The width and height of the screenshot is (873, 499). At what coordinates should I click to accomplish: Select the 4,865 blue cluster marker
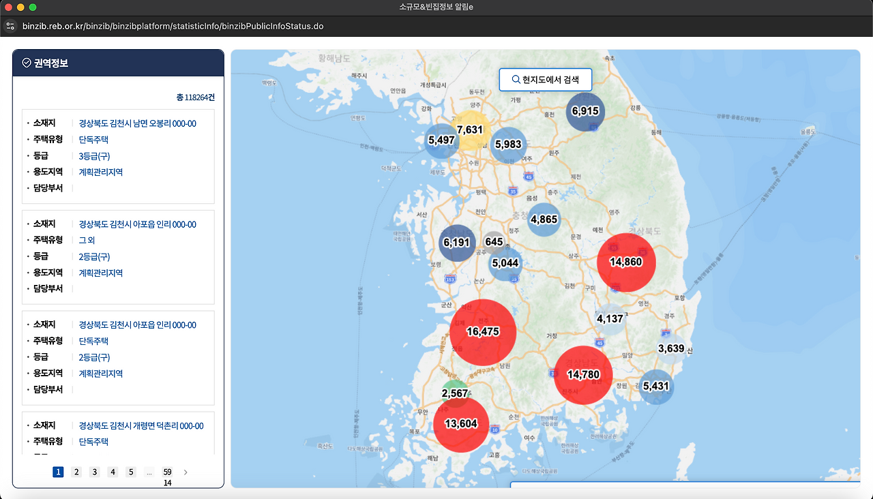(x=544, y=220)
